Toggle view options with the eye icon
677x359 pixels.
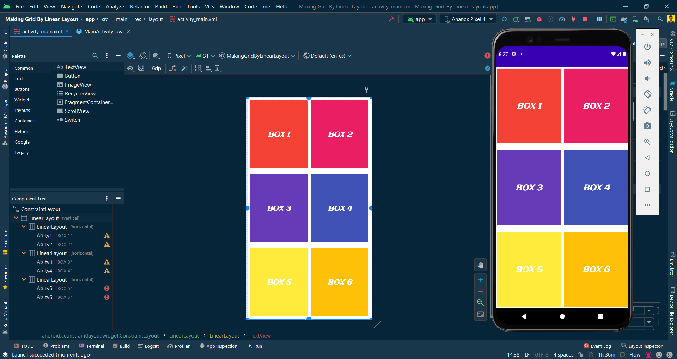click(130, 68)
